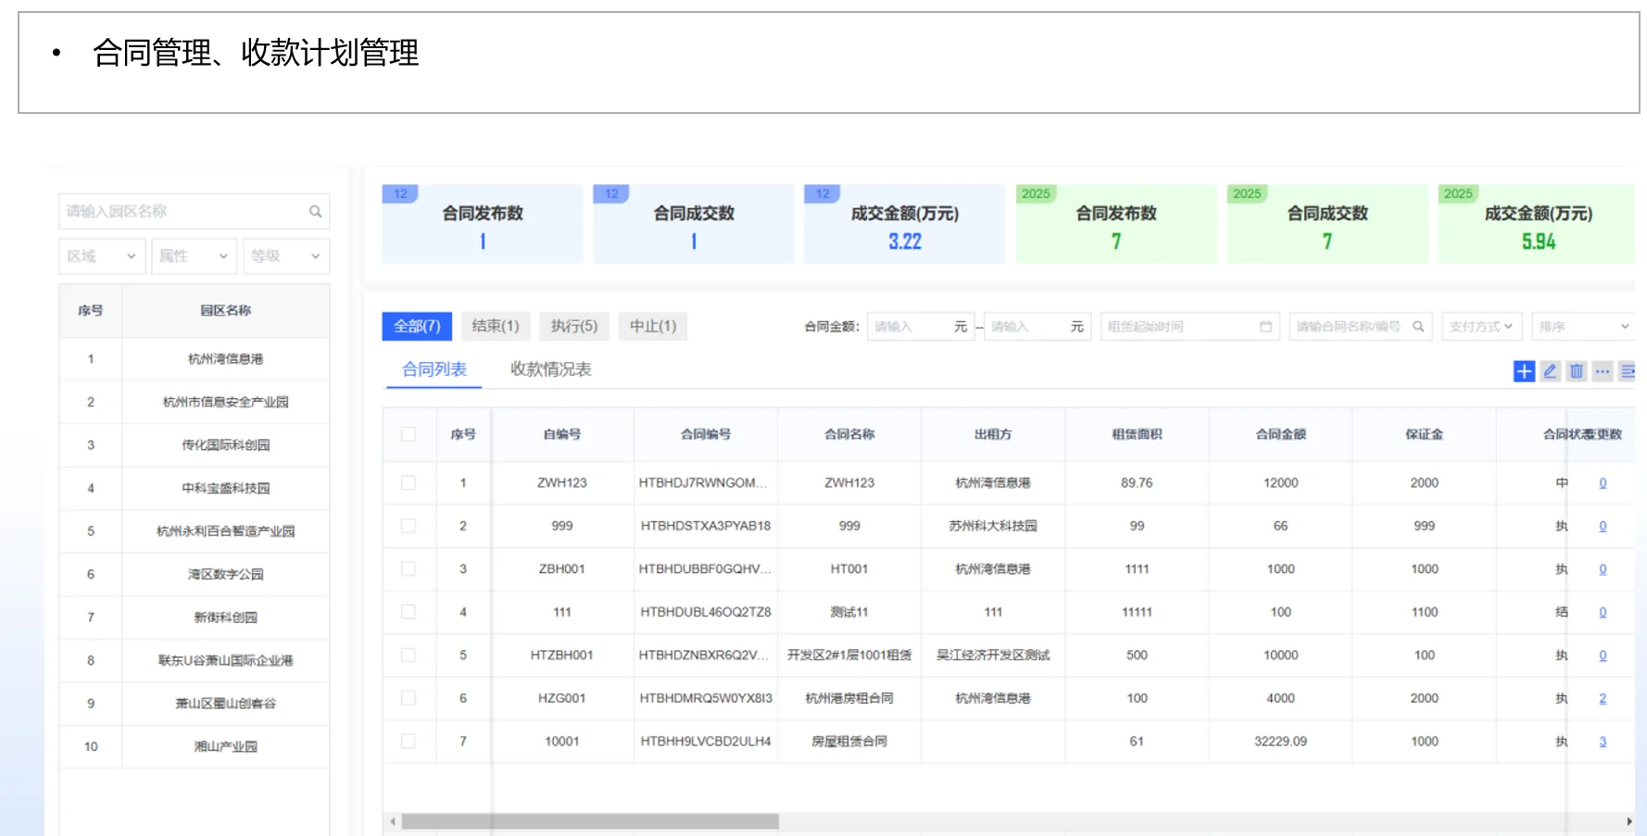The height and width of the screenshot is (836, 1647).
Task: Click the left arrow of horizontal scrollbar
Action: click(x=393, y=821)
